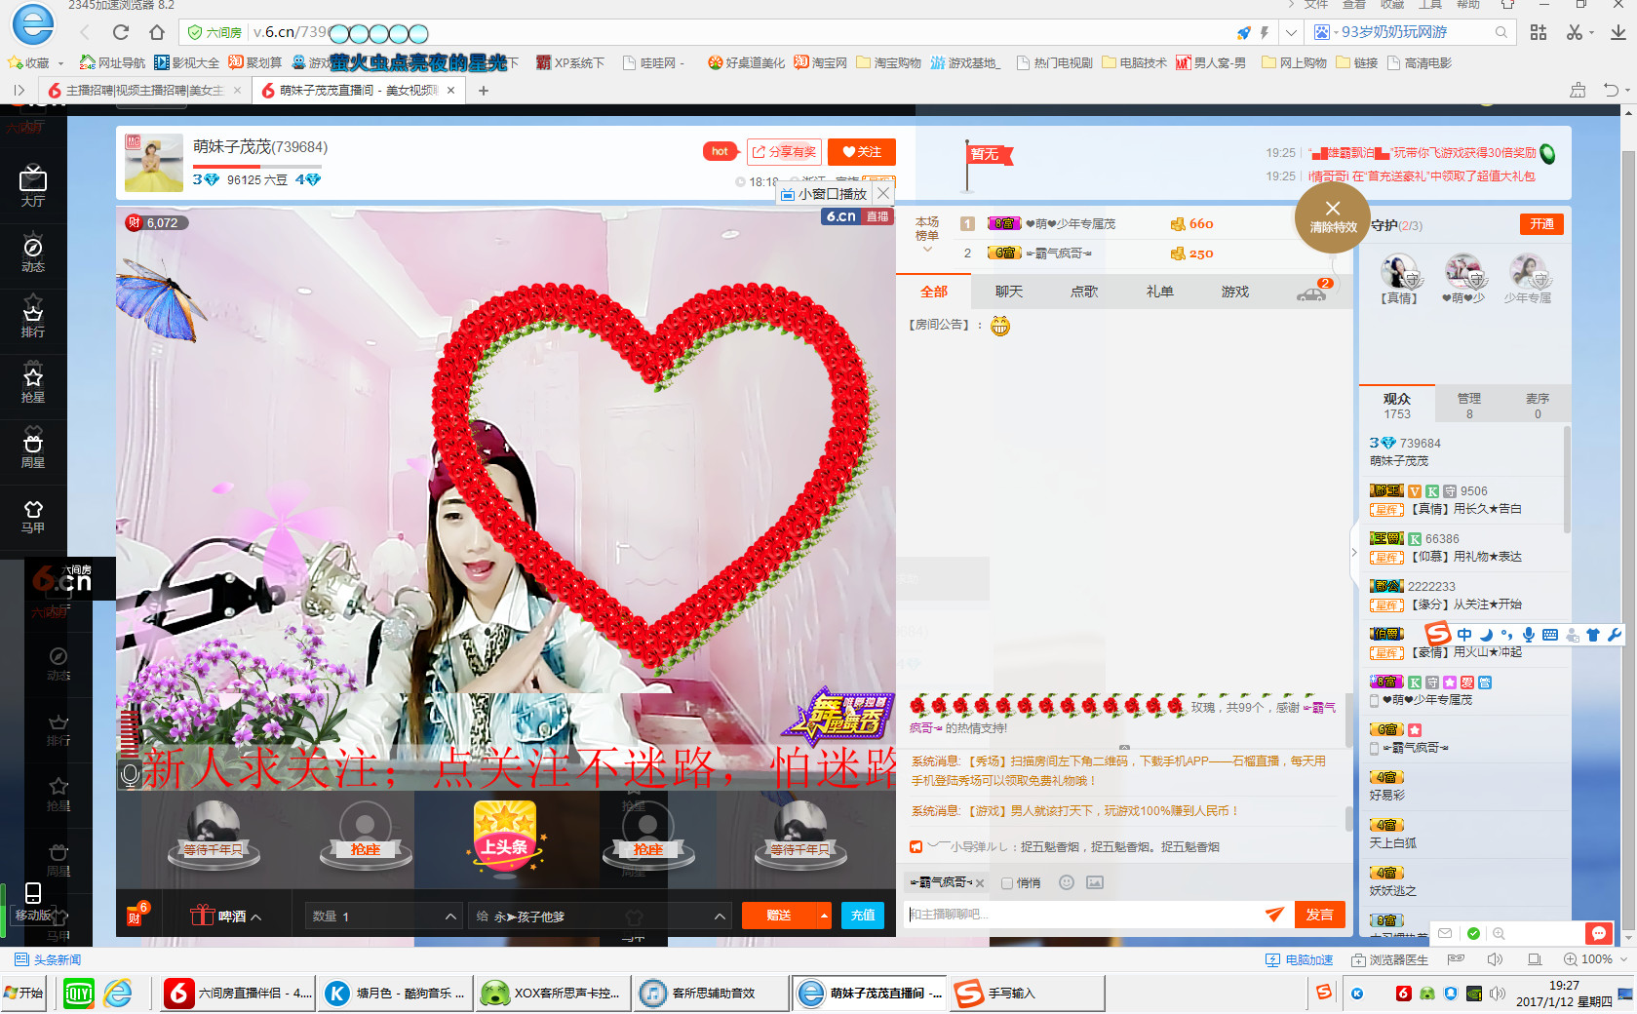
Task: Click inside the chat message input field
Action: [1082, 915]
